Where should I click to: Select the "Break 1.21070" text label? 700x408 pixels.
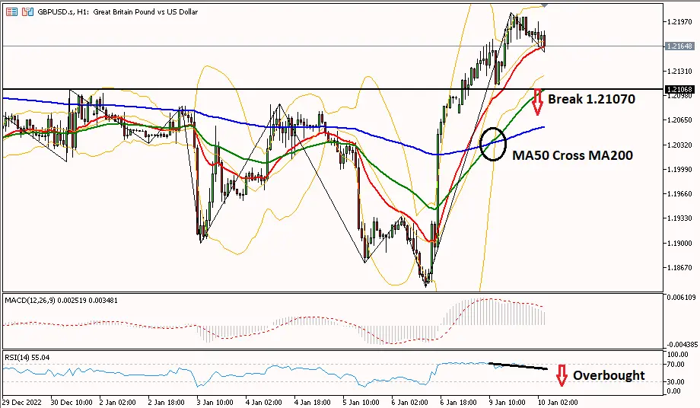click(590, 99)
